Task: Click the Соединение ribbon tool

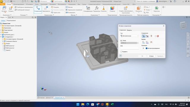Action: point(38,10)
